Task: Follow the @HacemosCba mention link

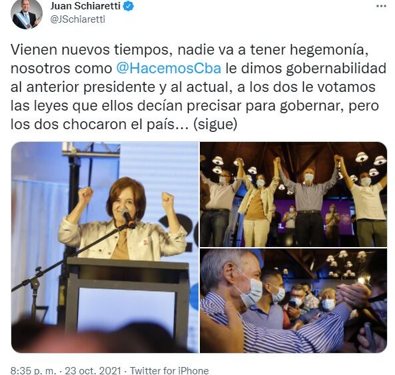Action: [169, 68]
